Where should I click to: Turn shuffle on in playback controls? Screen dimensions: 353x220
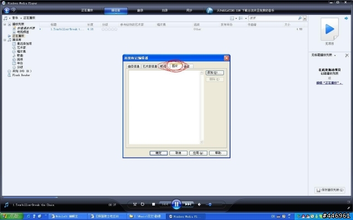point(135,204)
